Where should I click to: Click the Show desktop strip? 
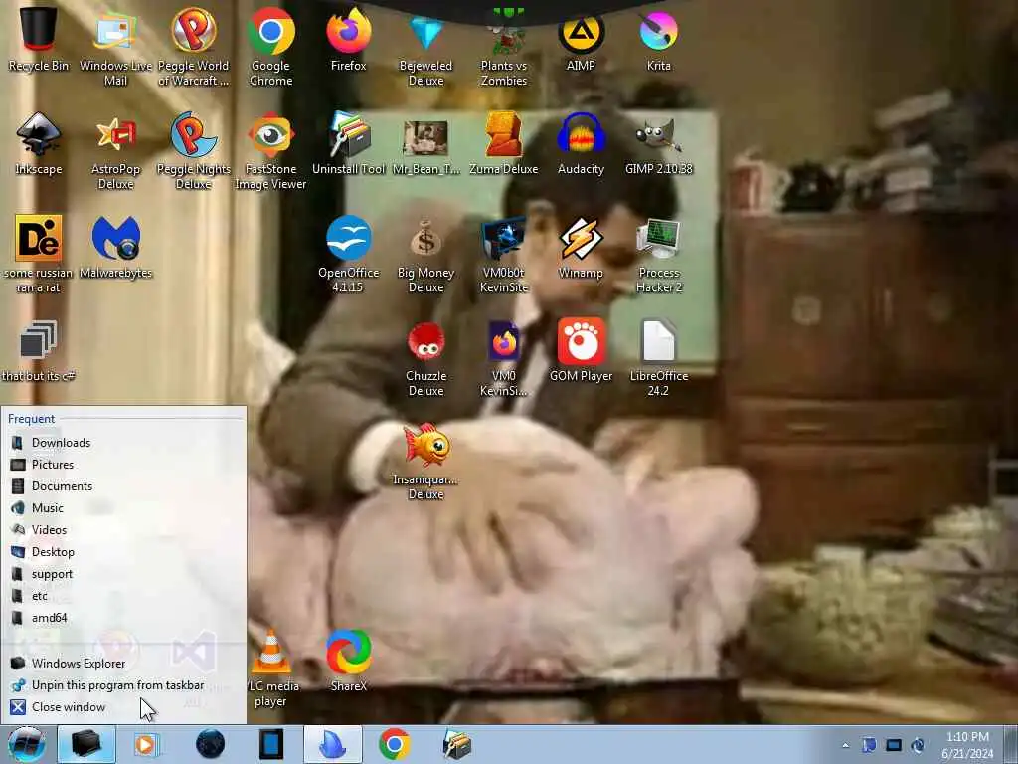point(1011,744)
